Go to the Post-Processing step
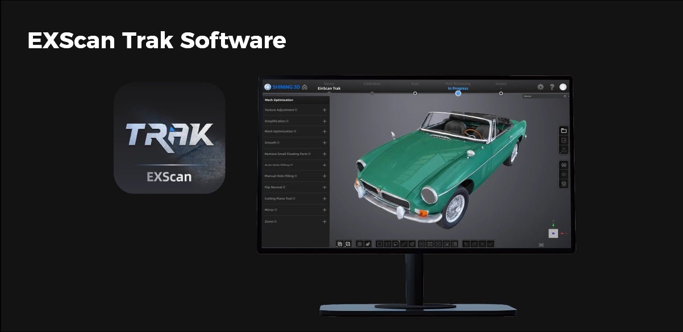 (458, 86)
